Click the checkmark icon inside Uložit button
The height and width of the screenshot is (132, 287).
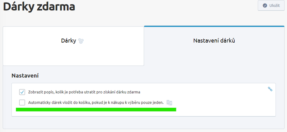pyautogui.click(x=265, y=6)
